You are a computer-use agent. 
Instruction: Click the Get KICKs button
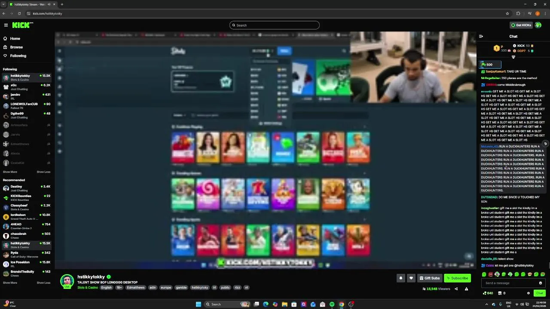coord(521,25)
